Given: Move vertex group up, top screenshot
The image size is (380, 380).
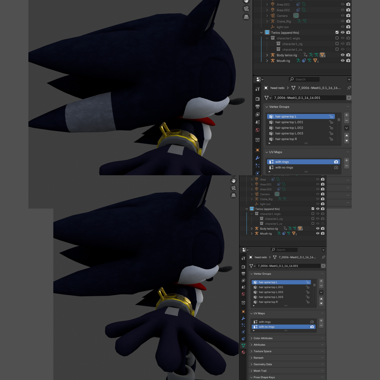Looking at the screenshot, I should [347, 135].
